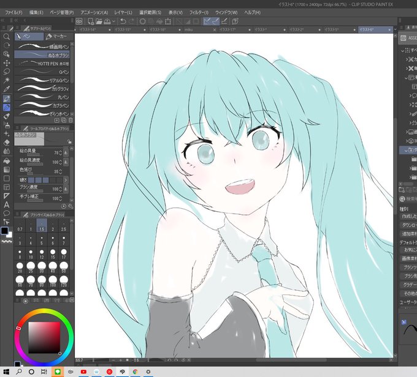The width and height of the screenshot is (417, 377).
Task: Select the Brush tool in the toolbox
Action: 7,116
